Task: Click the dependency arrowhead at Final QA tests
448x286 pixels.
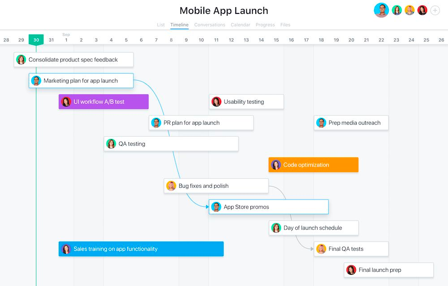Action: click(x=312, y=249)
